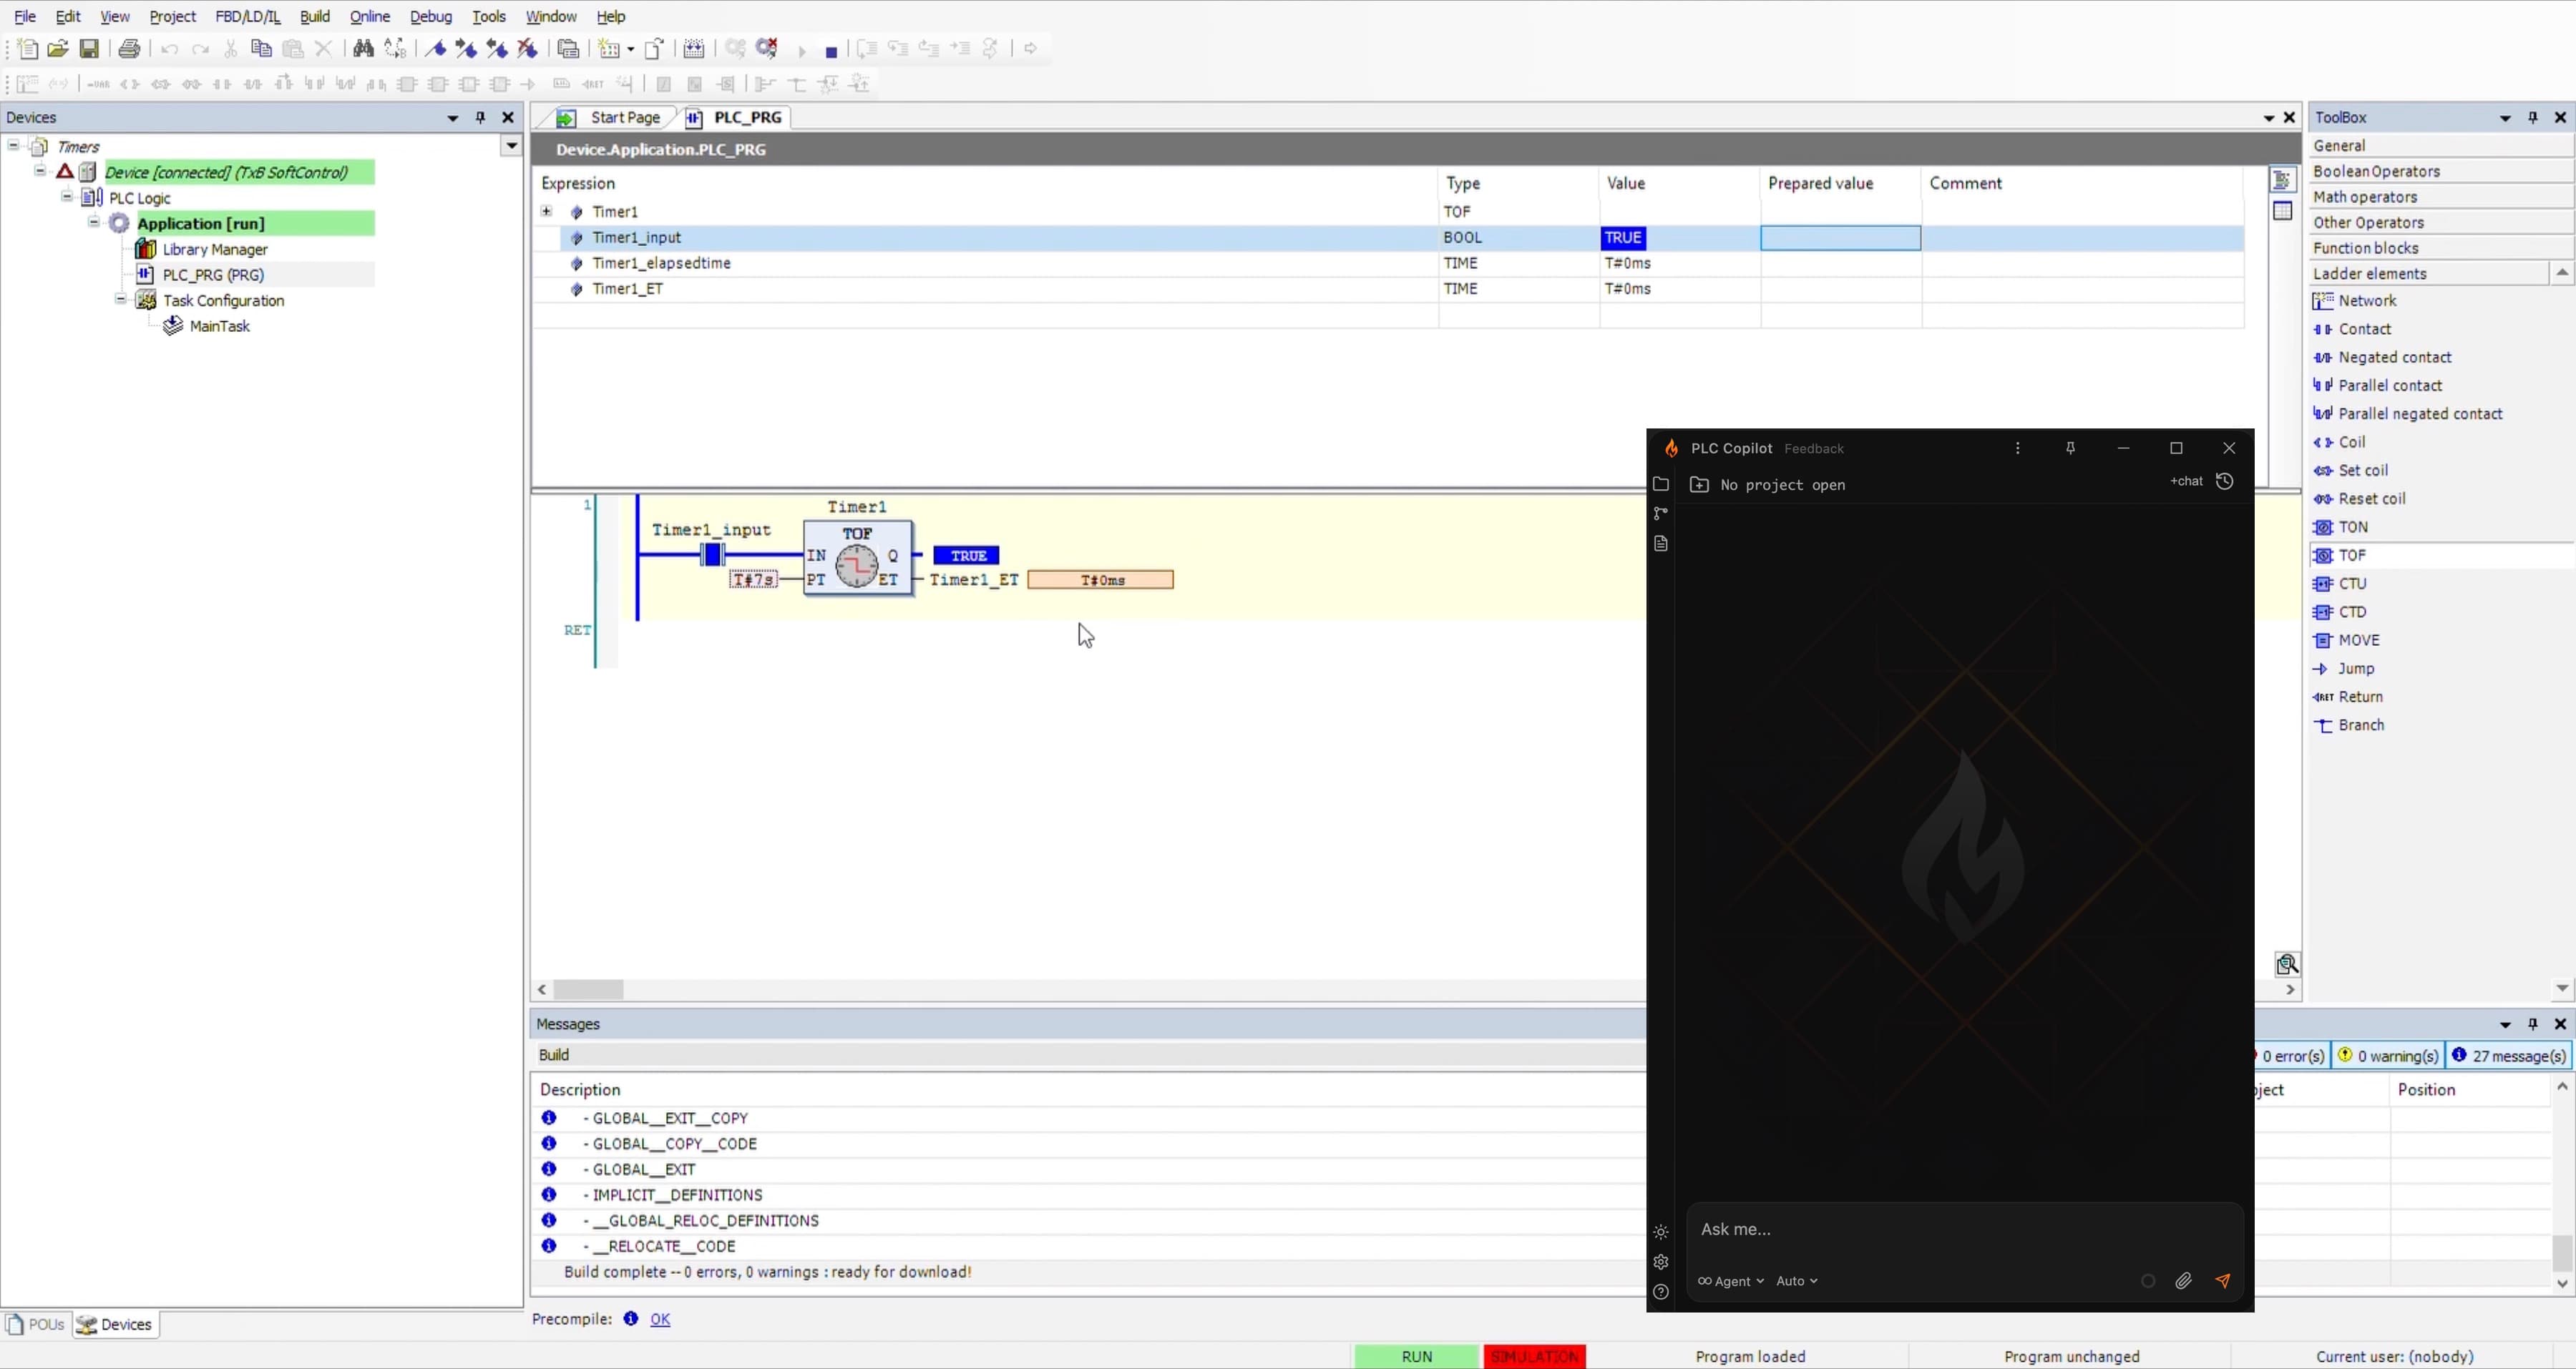Start a new chat with +chat
This screenshot has height=1369, width=2576.
coord(2187,481)
